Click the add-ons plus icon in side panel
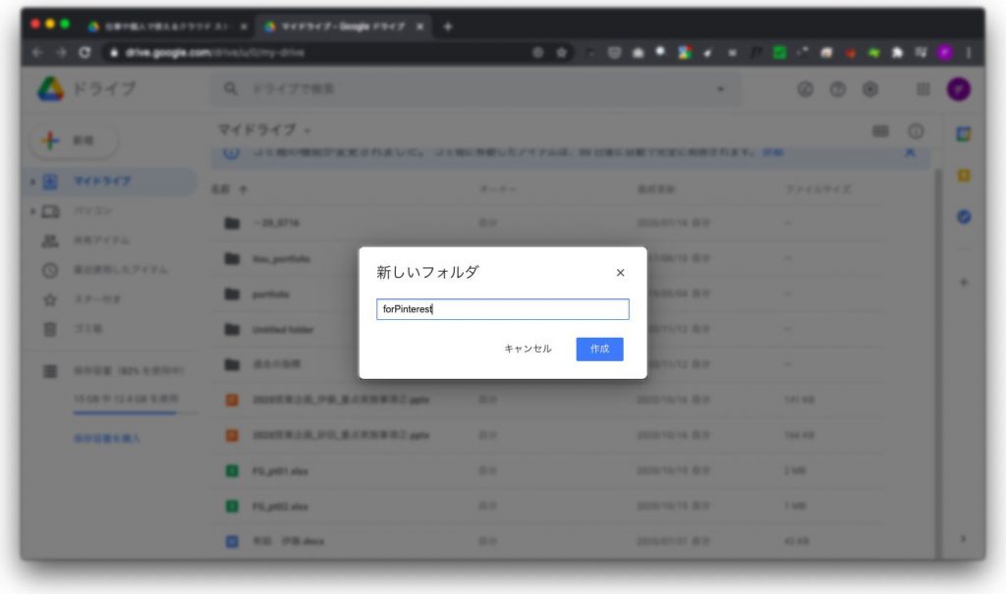This screenshot has height=594, width=1006. pos(963,282)
